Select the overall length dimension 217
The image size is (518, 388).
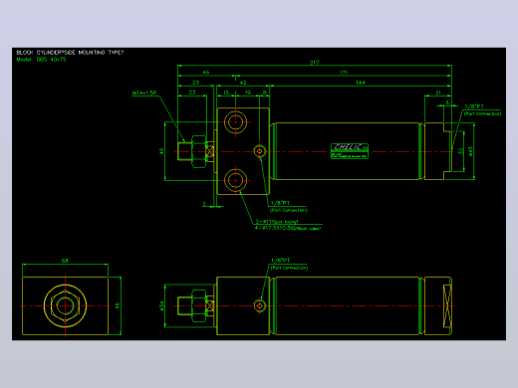click(x=314, y=63)
